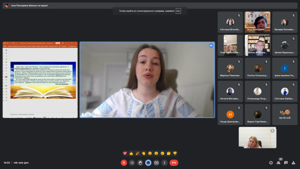Click the Present now screen share button

[x=156, y=163]
